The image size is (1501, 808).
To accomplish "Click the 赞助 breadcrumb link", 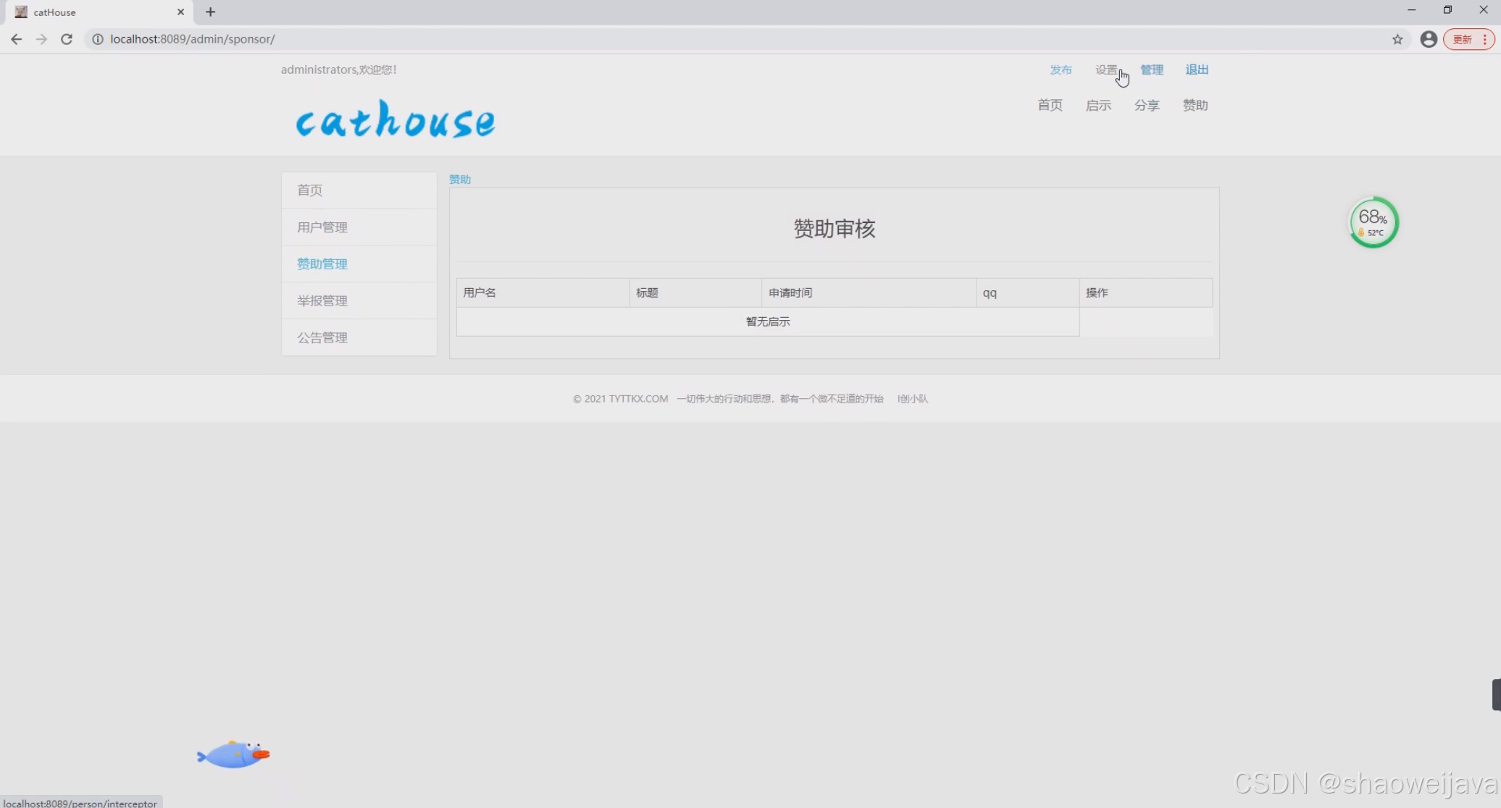I will click(459, 179).
